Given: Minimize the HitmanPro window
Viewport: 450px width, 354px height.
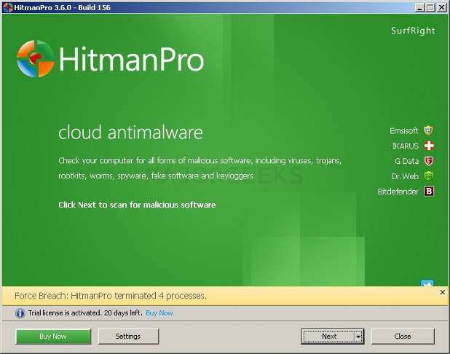Looking at the screenshot, I should pos(419,7).
